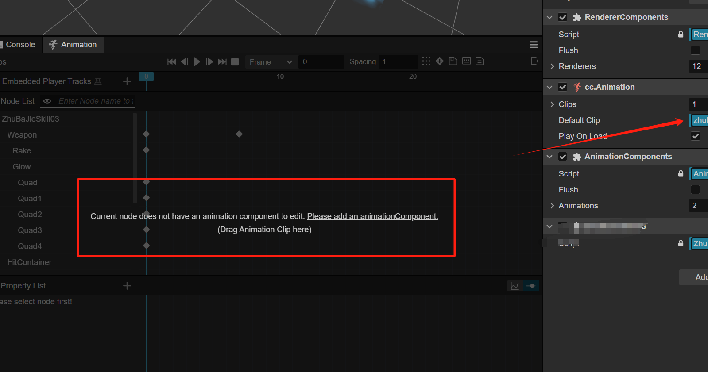Image resolution: width=708 pixels, height=372 pixels.
Task: Toggle Flush checkbox under AnimationComponents
Action: [696, 190]
